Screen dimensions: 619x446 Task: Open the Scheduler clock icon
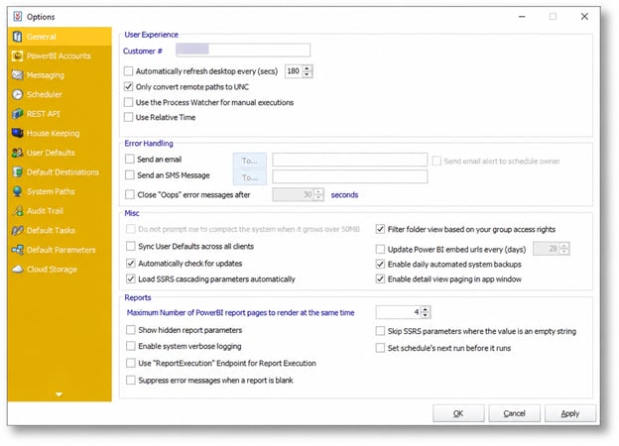(x=17, y=94)
